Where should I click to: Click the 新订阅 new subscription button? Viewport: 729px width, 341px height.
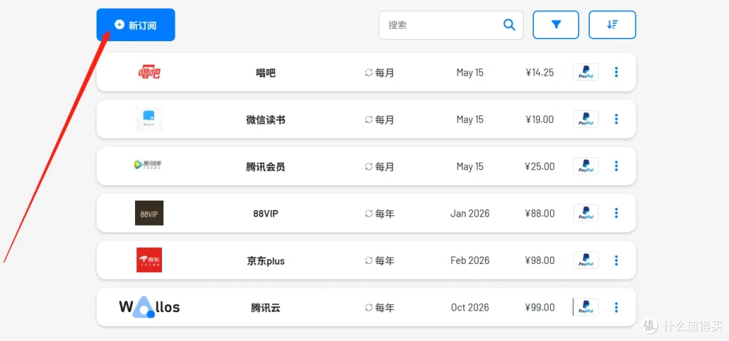point(136,25)
